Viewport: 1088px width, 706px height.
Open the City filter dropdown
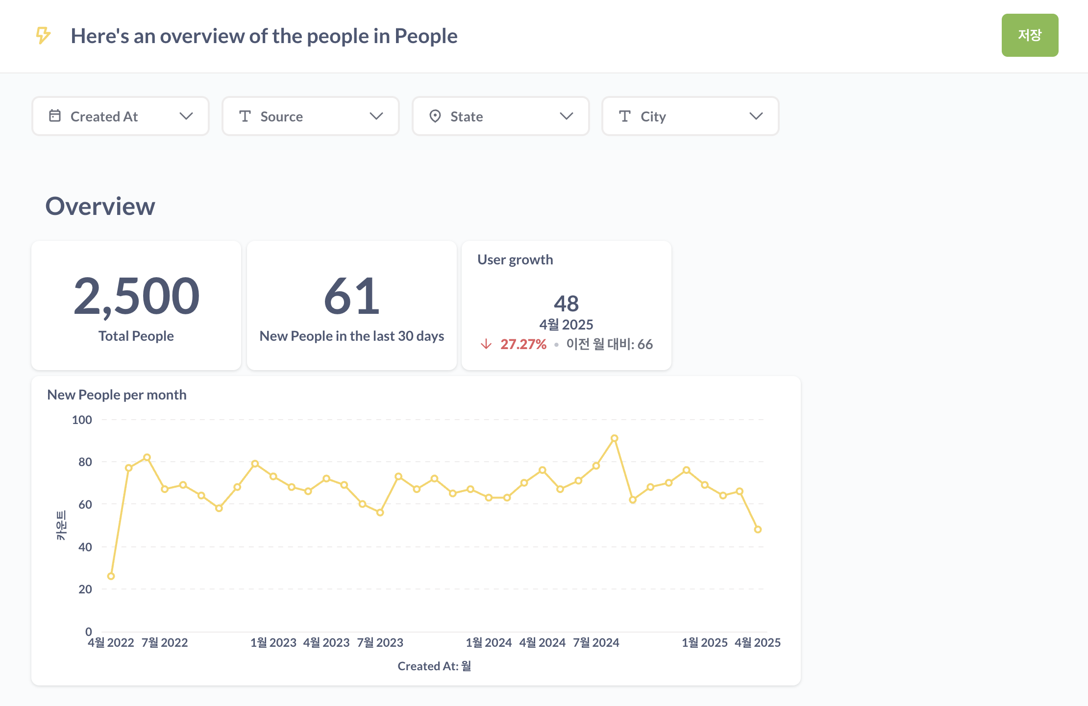coord(756,116)
